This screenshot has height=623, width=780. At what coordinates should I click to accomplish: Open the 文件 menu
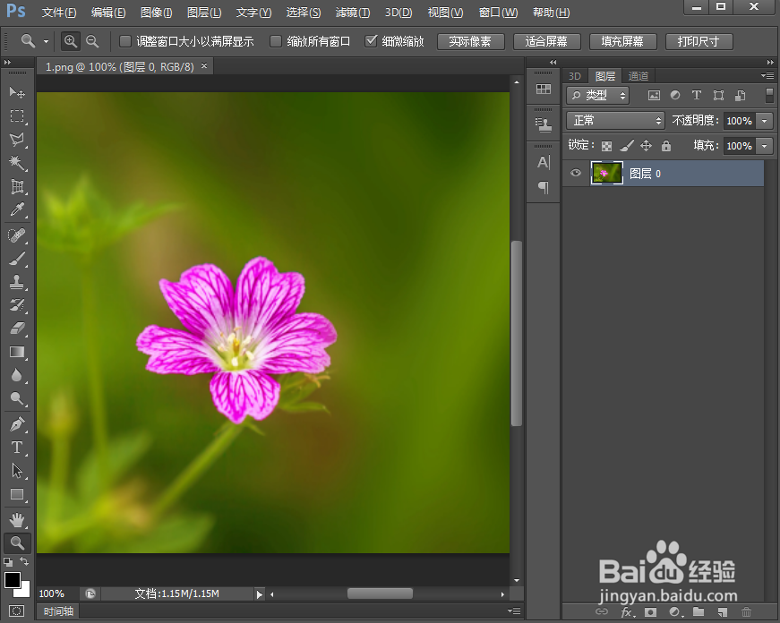click(x=59, y=13)
